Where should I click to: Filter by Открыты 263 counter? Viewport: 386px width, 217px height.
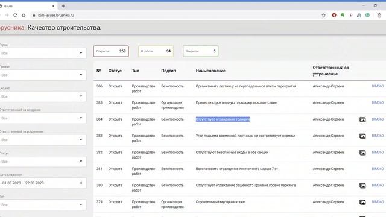(x=111, y=51)
